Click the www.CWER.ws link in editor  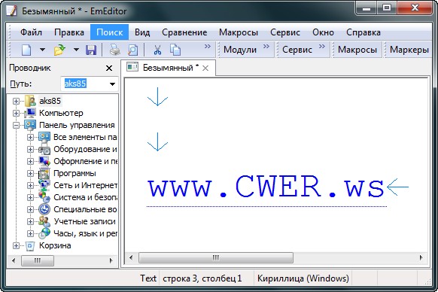[266, 187]
